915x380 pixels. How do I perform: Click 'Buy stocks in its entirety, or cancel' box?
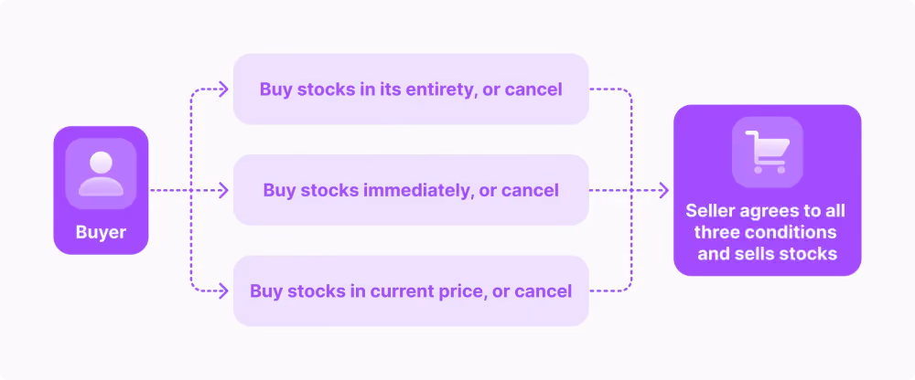[x=411, y=90]
